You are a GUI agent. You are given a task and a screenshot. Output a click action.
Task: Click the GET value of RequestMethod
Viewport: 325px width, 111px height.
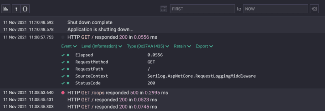(x=151, y=62)
